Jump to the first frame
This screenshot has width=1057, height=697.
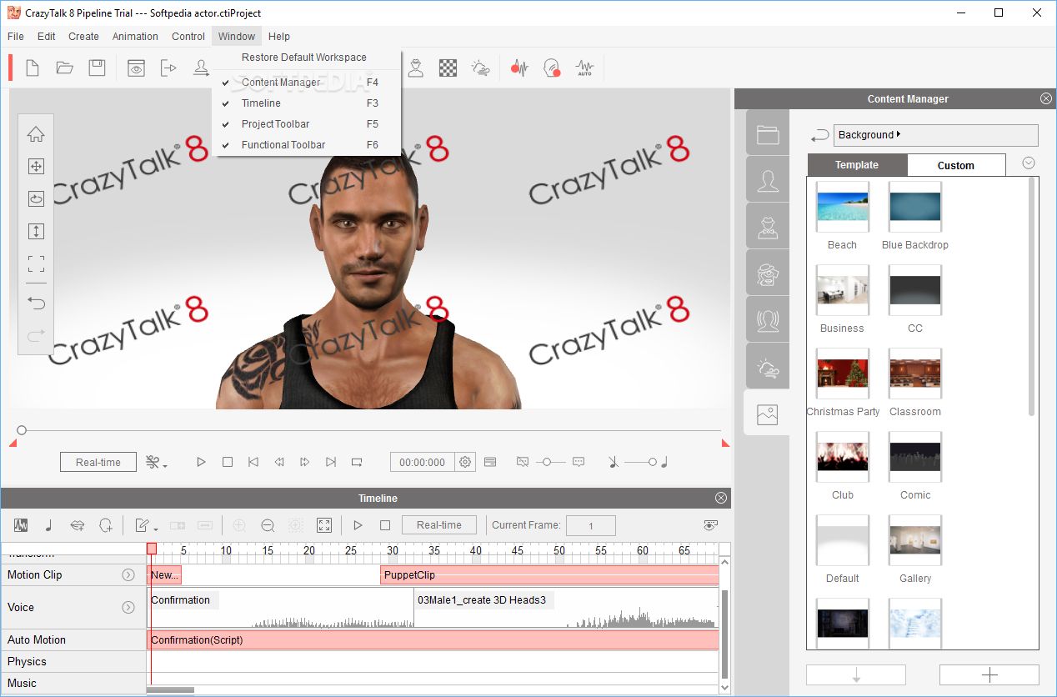point(253,462)
